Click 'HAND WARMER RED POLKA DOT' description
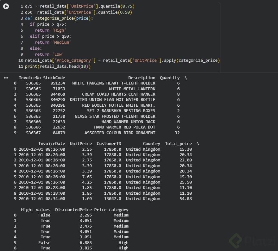 pos(125,127)
